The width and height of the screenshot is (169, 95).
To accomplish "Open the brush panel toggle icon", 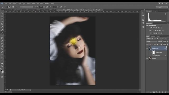I will (13, 7).
